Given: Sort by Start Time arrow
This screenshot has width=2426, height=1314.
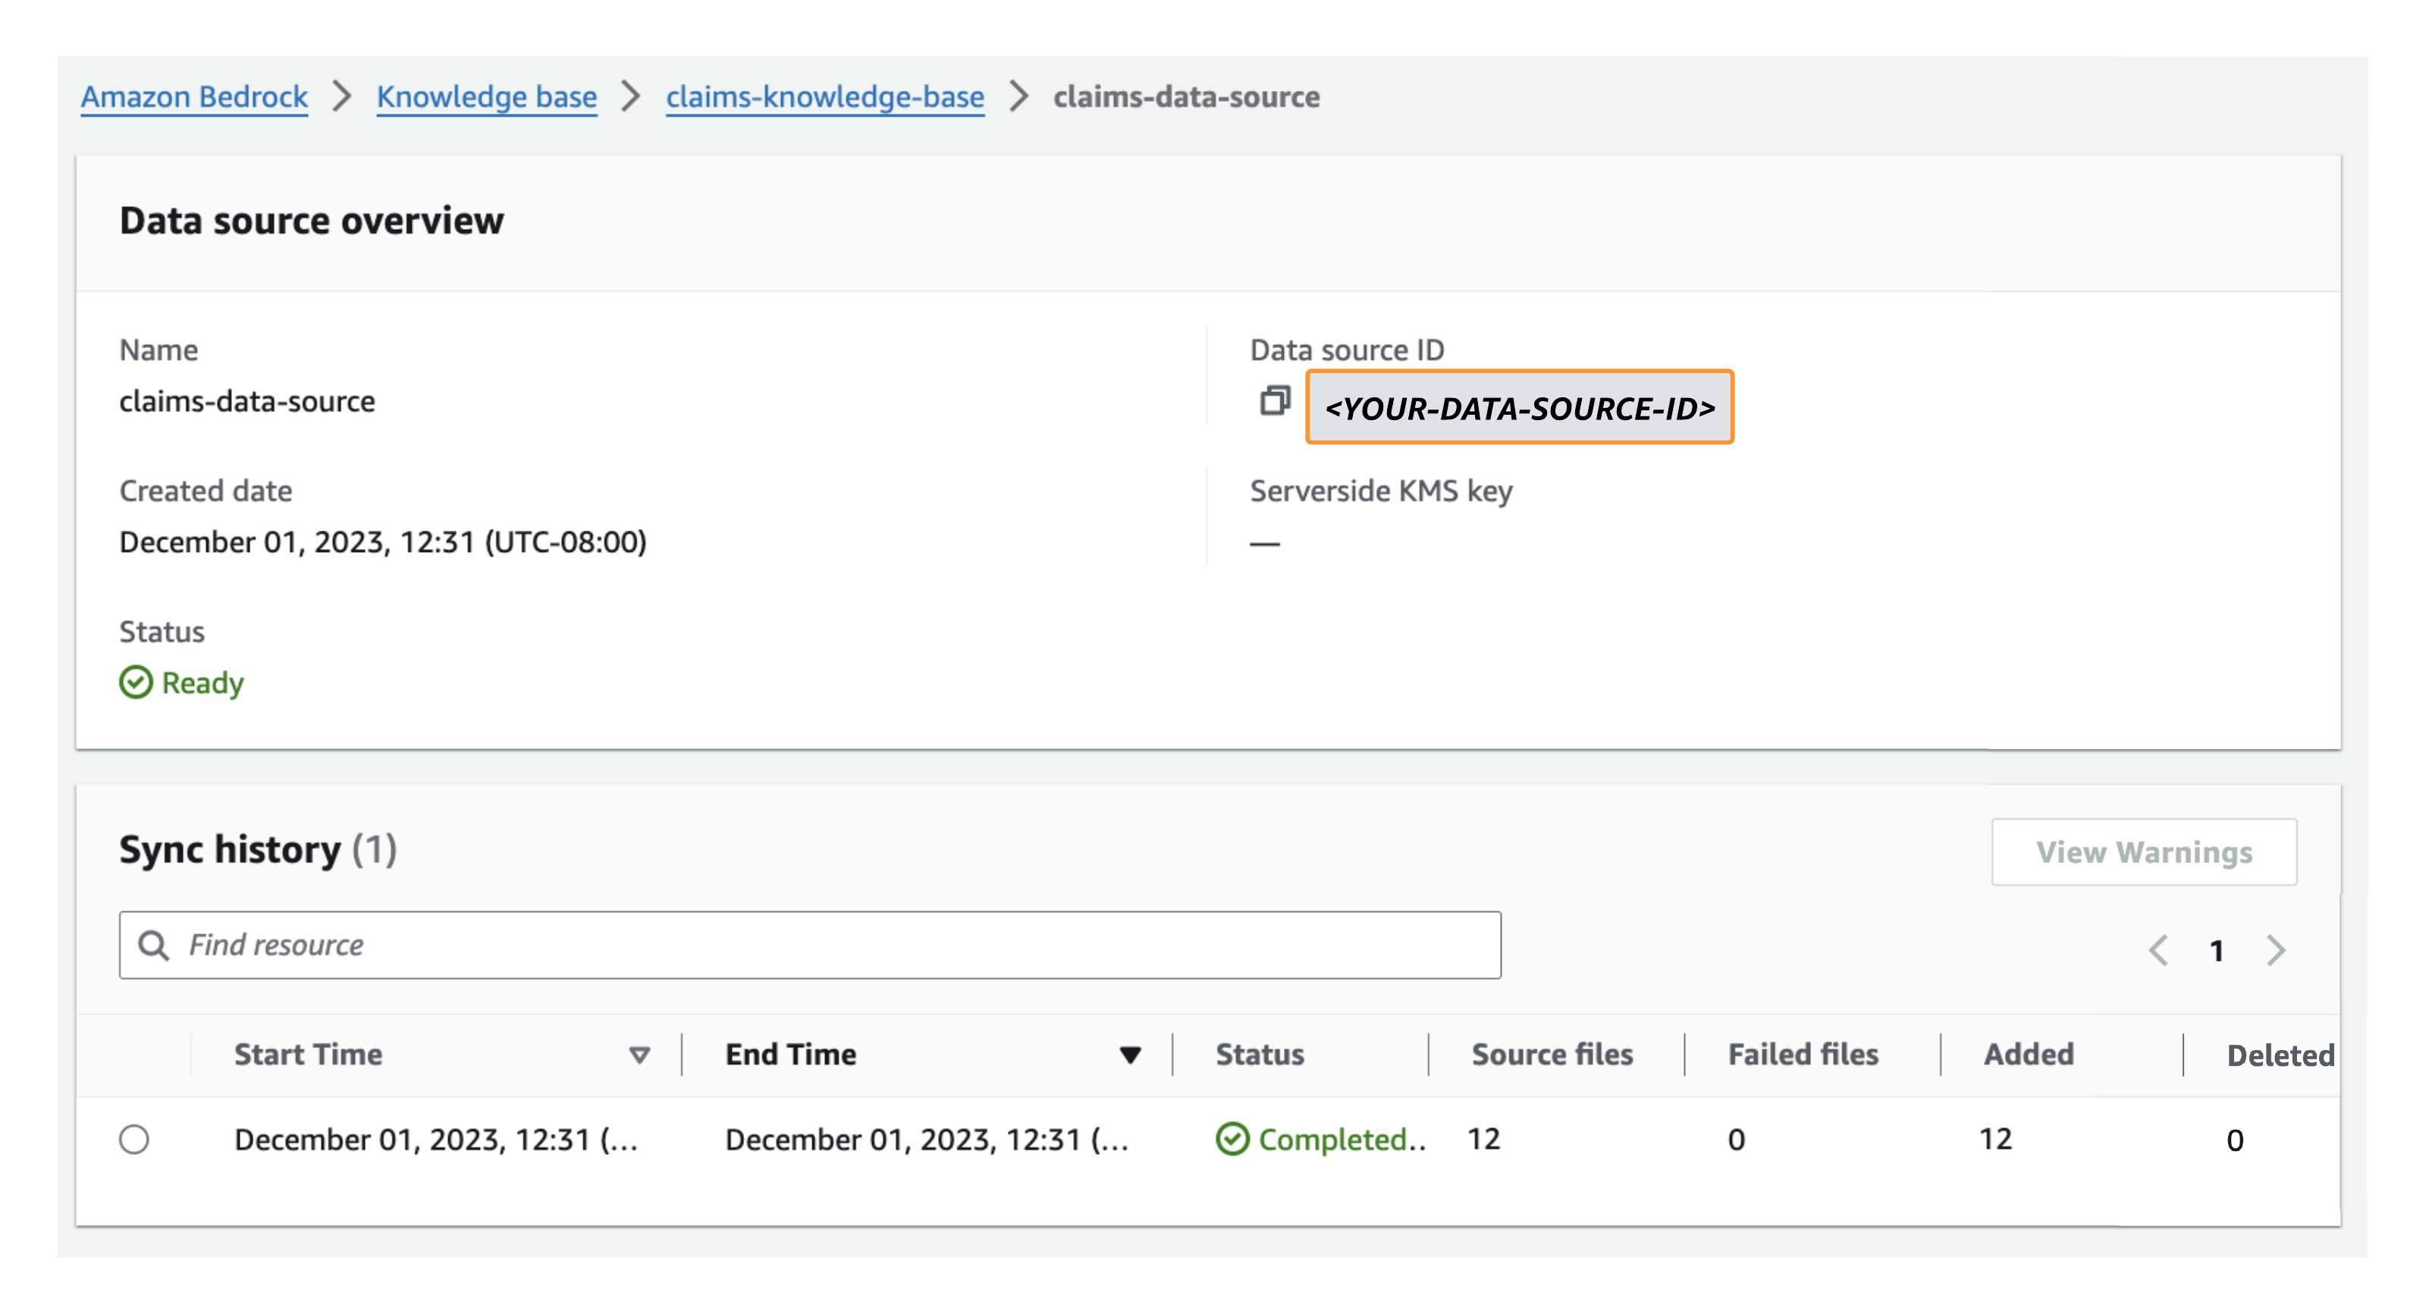Looking at the screenshot, I should pyautogui.click(x=639, y=1055).
